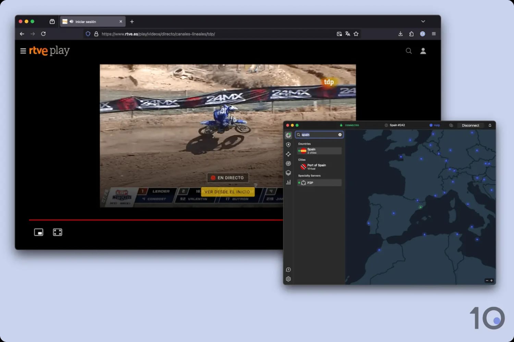Select the P2P specialty server
This screenshot has height=342, width=514.
point(319,183)
